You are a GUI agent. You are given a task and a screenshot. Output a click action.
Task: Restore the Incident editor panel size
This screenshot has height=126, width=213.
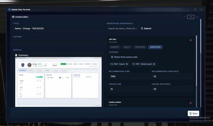pos(191,17)
